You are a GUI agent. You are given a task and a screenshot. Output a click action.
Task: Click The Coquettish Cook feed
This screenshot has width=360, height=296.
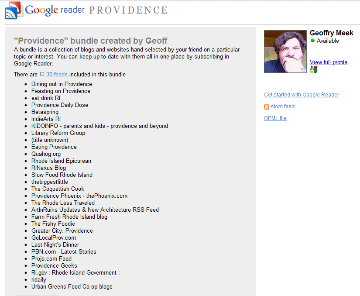[x=58, y=189]
